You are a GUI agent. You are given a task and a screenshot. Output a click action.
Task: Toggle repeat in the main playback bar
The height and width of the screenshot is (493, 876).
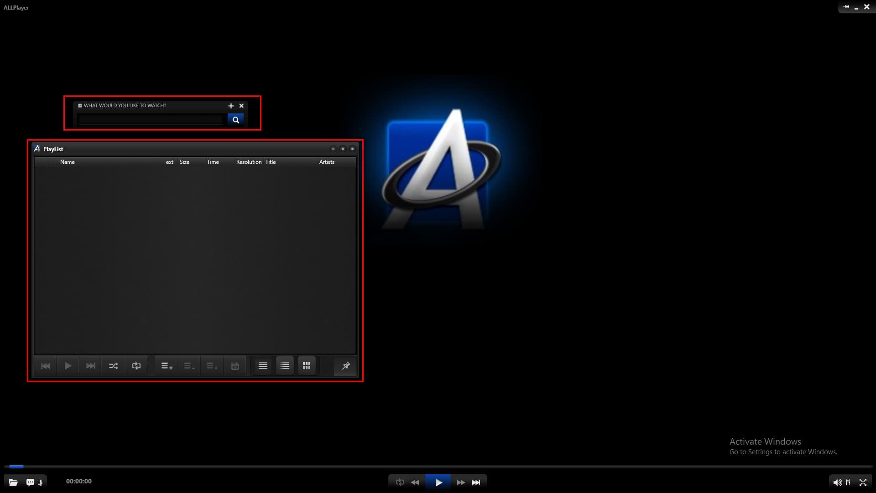[400, 482]
